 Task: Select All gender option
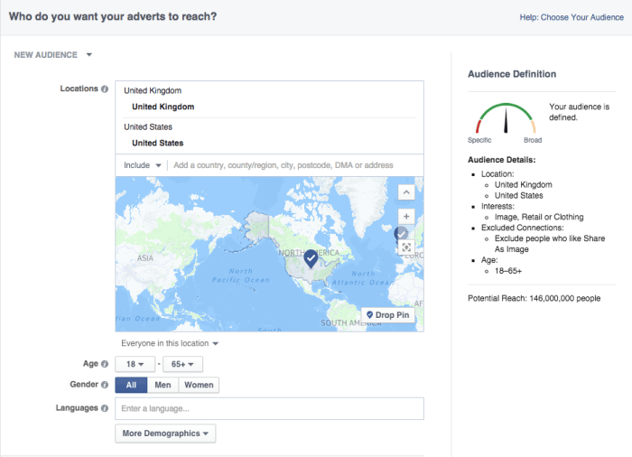[x=132, y=385]
